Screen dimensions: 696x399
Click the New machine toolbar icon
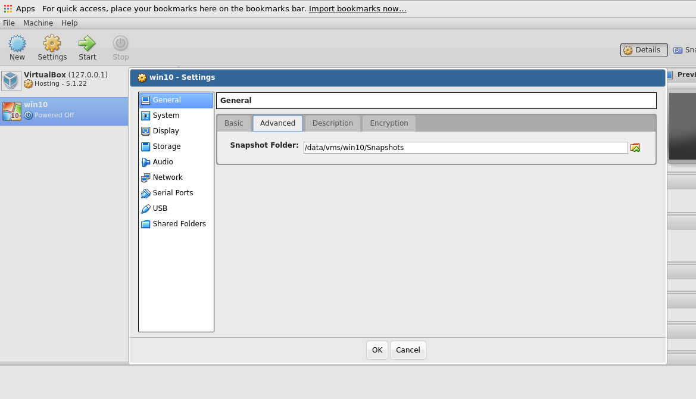pyautogui.click(x=17, y=43)
